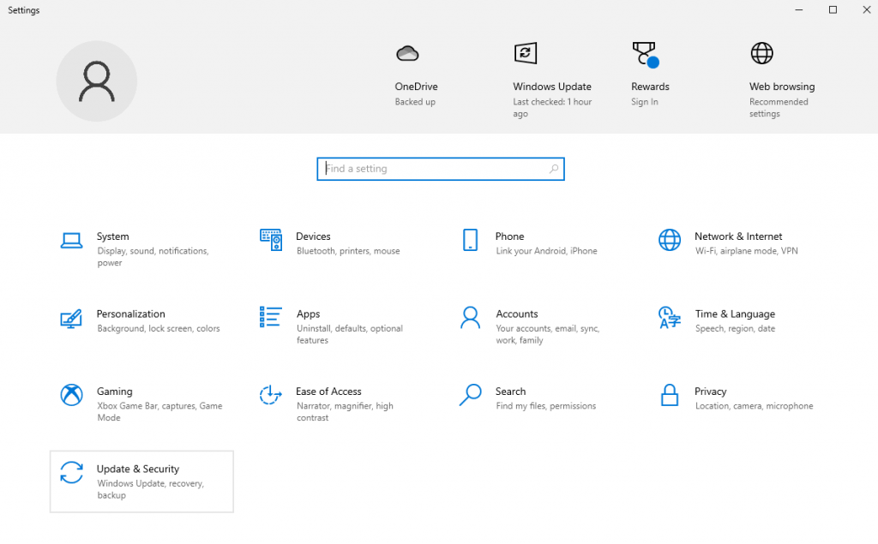The height and width of the screenshot is (544, 878).
Task: Open the Time & Language icon
Action: [670, 317]
